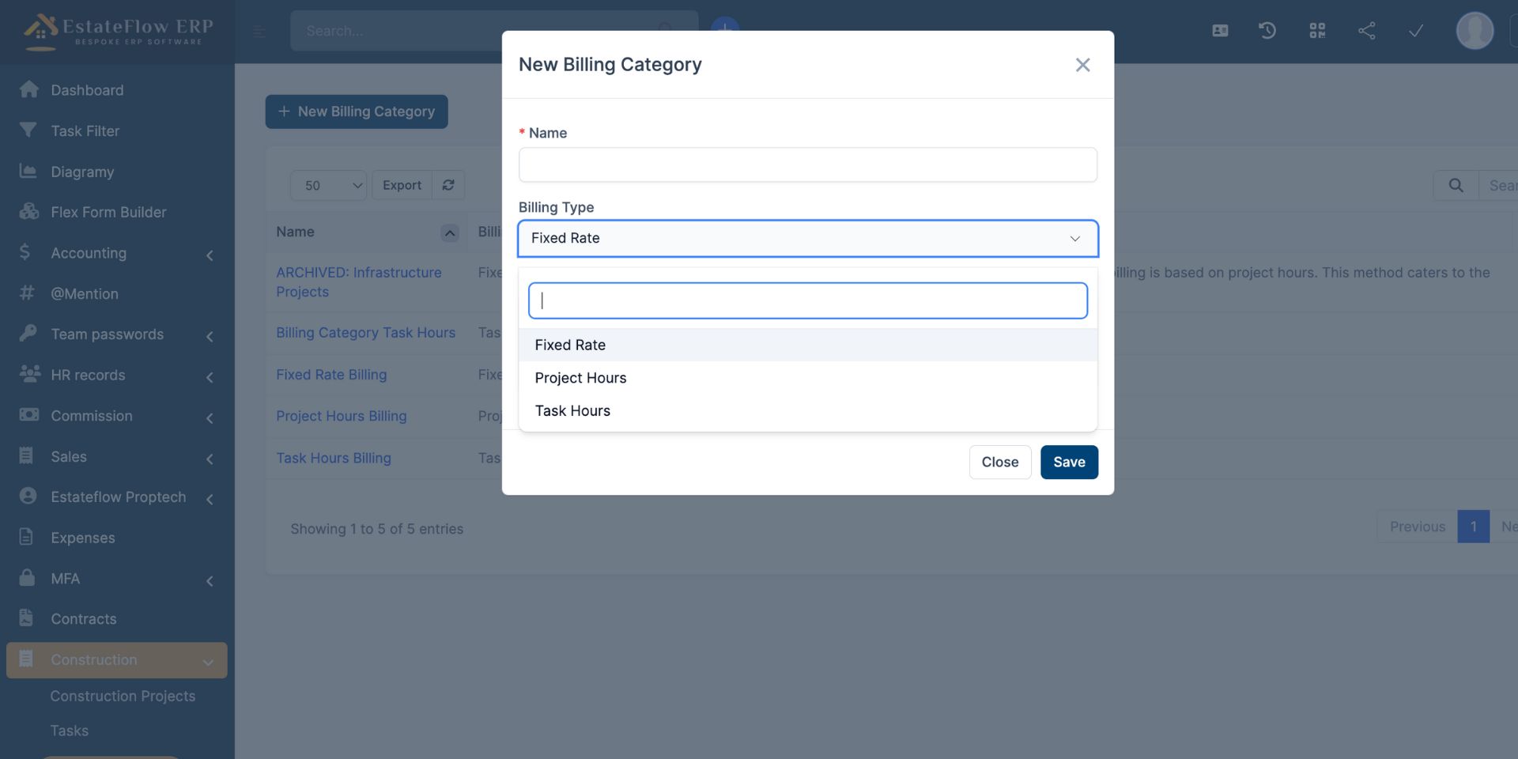This screenshot has width=1518, height=759.
Task: Close the New Billing Category dialog with X
Action: coord(1082,65)
